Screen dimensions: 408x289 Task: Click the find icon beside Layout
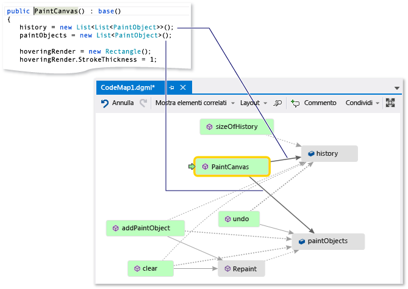point(277,103)
